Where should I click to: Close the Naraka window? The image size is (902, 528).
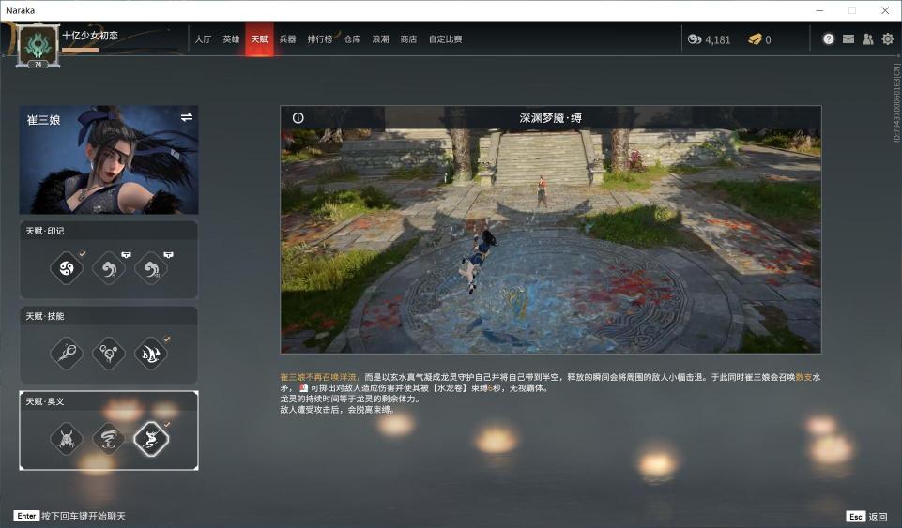[x=885, y=10]
